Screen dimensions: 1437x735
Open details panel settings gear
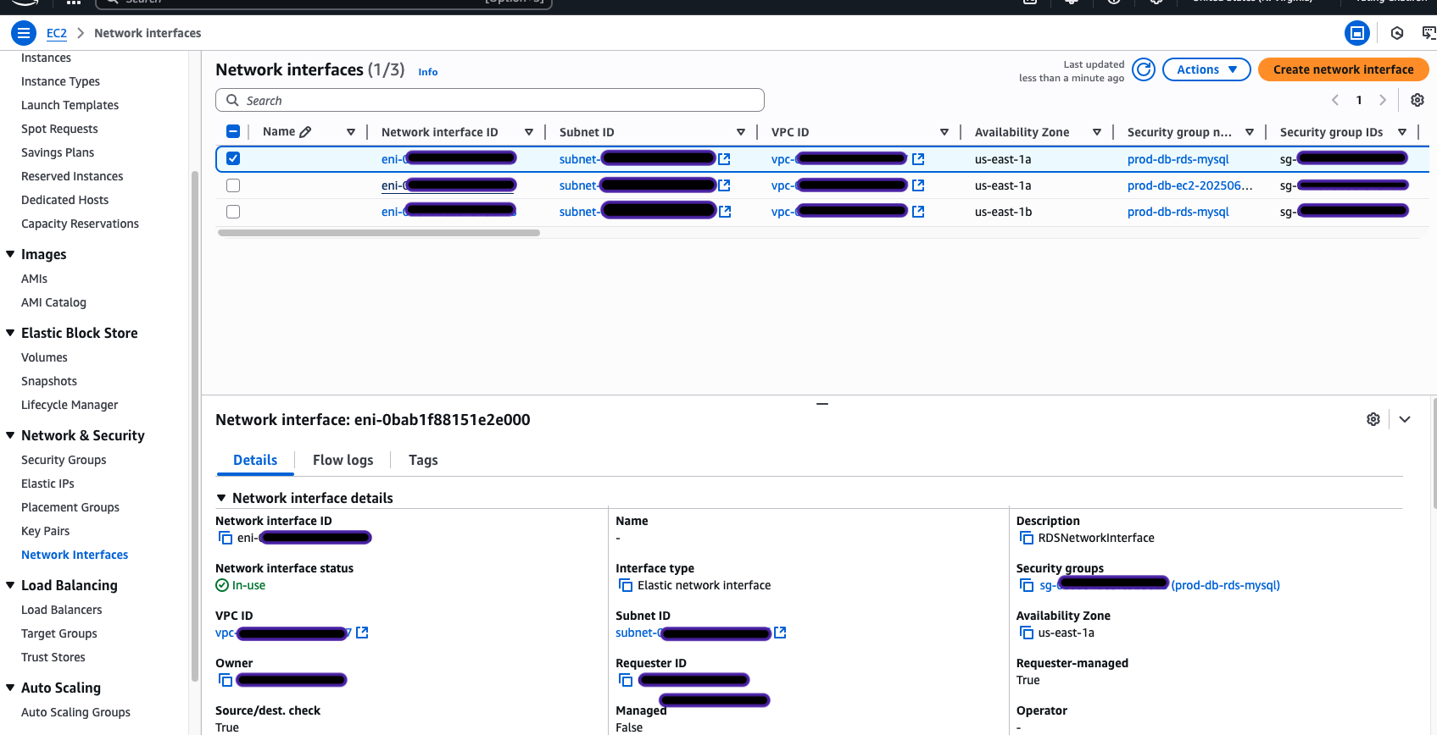pyautogui.click(x=1373, y=419)
